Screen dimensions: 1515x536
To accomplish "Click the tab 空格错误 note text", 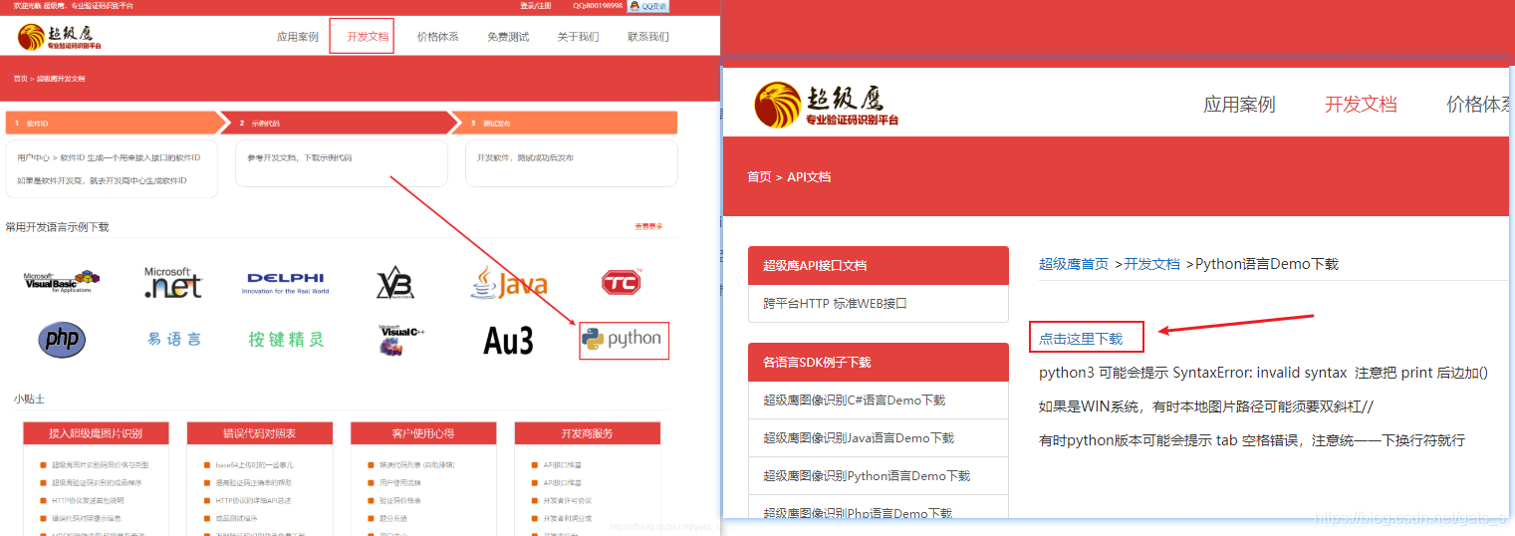I will [x=1252, y=440].
